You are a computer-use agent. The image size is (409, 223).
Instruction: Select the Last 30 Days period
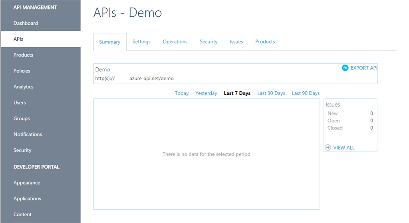pyautogui.click(x=271, y=93)
